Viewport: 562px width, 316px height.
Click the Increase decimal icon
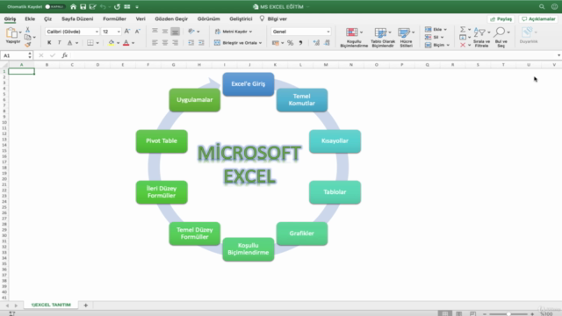point(316,43)
